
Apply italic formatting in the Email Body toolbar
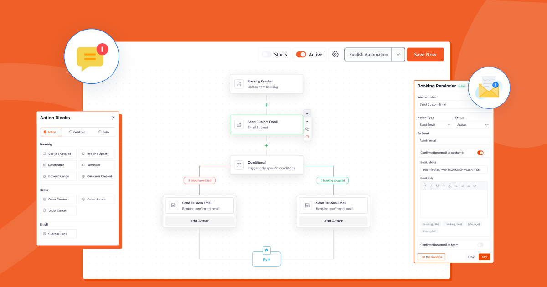[431, 186]
